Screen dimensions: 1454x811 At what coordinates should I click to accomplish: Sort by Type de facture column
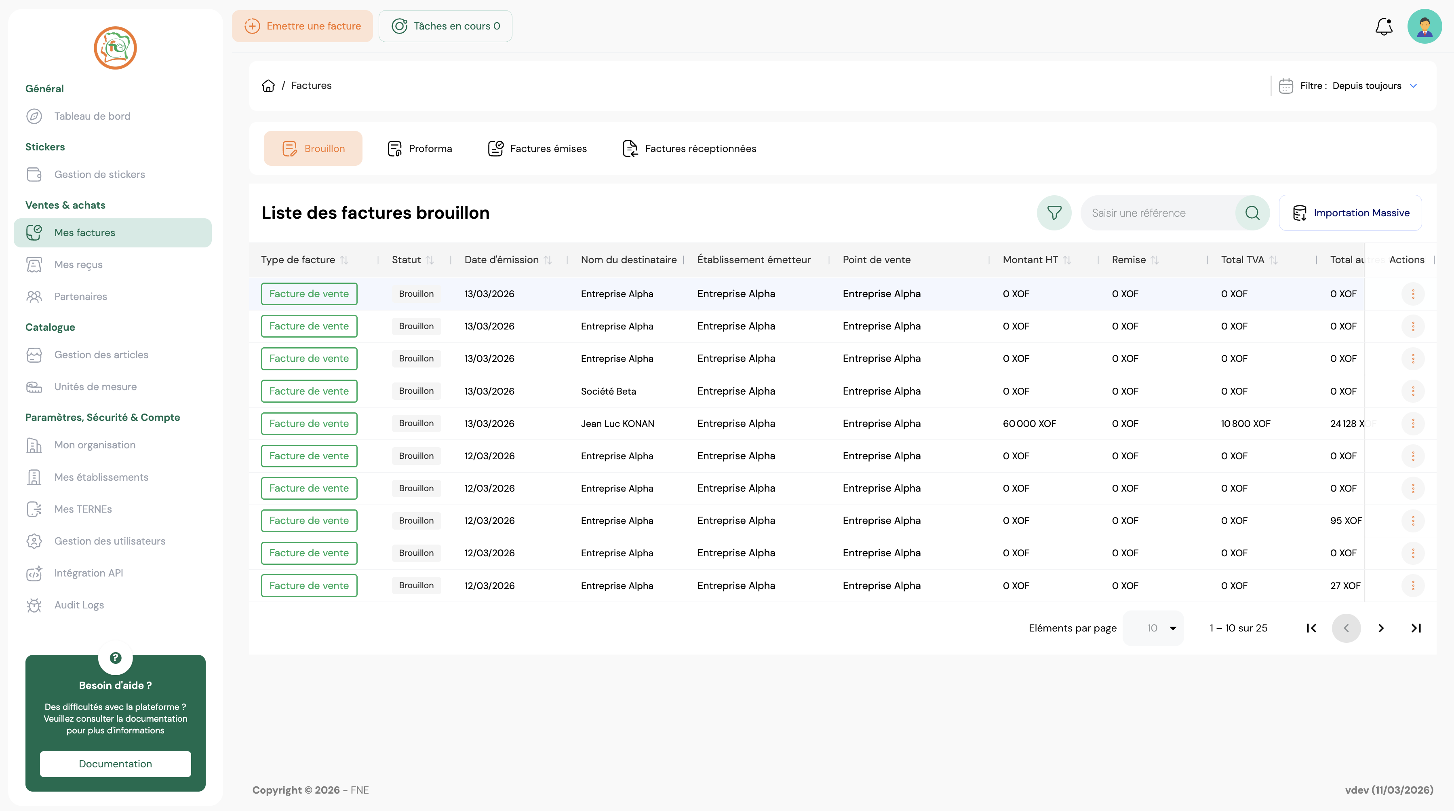[x=344, y=260]
